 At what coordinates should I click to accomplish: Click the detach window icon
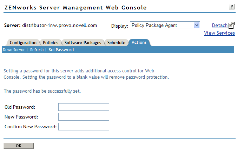click(231, 25)
